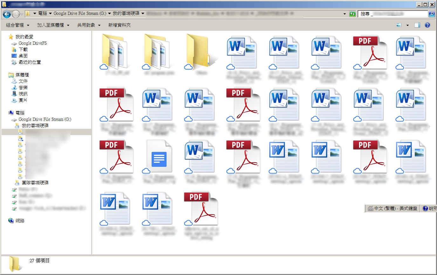Click the change view icon in toolbar
The width and height of the screenshot is (437, 275).
click(x=399, y=25)
